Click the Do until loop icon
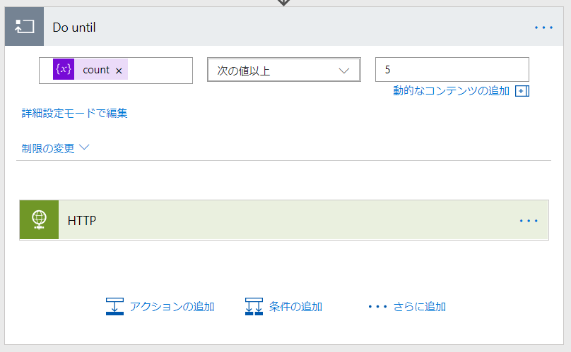The height and width of the screenshot is (352, 571). (x=25, y=27)
